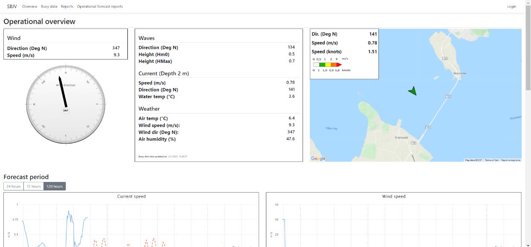Screen dimensions: 531x247
Task: Click the Masnedø label on map
Action: coord(460,73)
